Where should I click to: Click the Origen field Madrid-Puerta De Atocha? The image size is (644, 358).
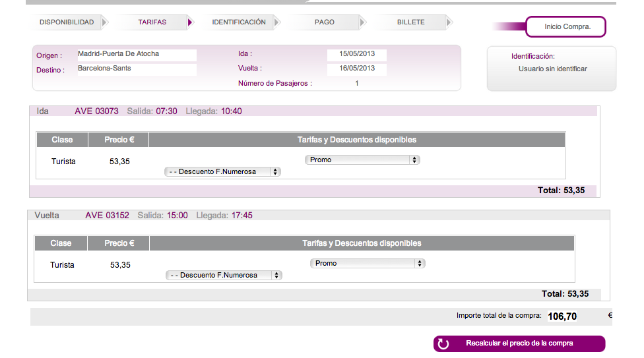(x=136, y=55)
